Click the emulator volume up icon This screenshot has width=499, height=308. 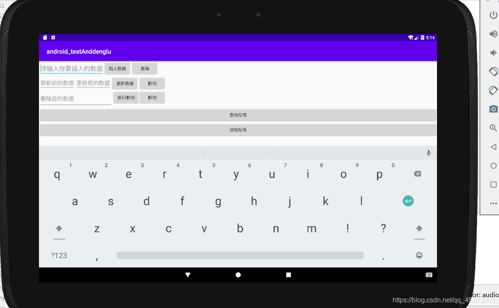point(493,34)
